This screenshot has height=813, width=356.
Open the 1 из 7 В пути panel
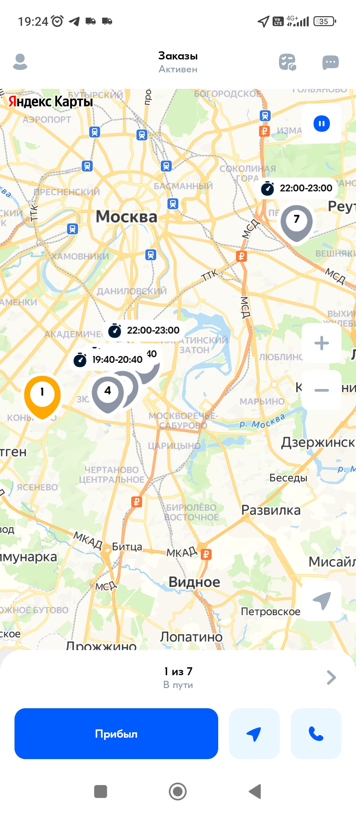point(178,677)
